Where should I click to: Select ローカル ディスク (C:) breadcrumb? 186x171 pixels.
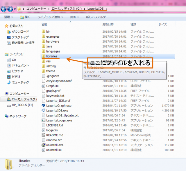[67, 9]
